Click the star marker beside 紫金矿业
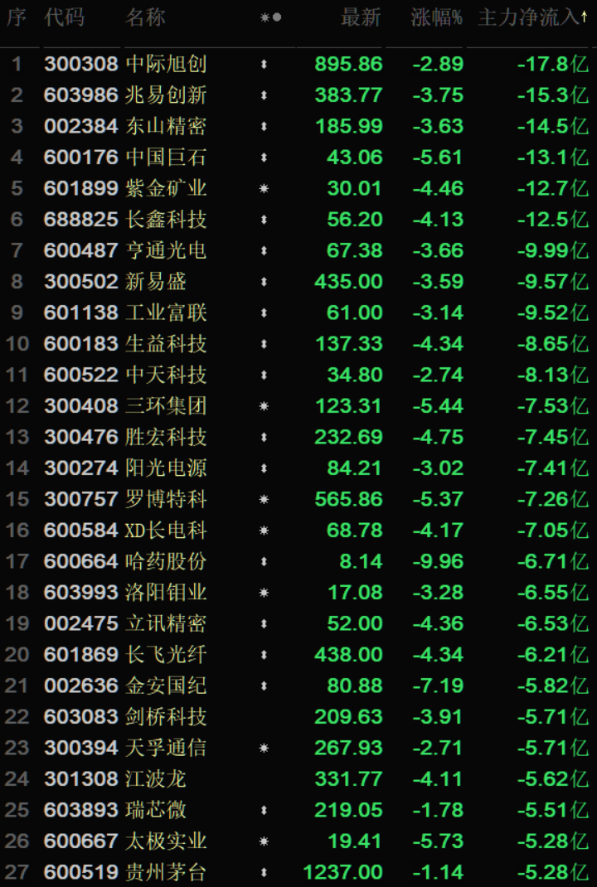Screen dimensions: 597x887 (x=264, y=189)
